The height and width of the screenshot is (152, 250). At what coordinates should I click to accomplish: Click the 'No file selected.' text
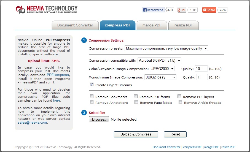pyautogui.click(x=124, y=119)
